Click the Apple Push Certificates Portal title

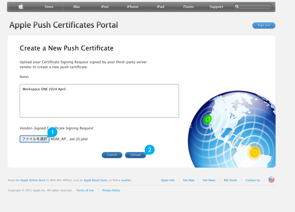63,25
